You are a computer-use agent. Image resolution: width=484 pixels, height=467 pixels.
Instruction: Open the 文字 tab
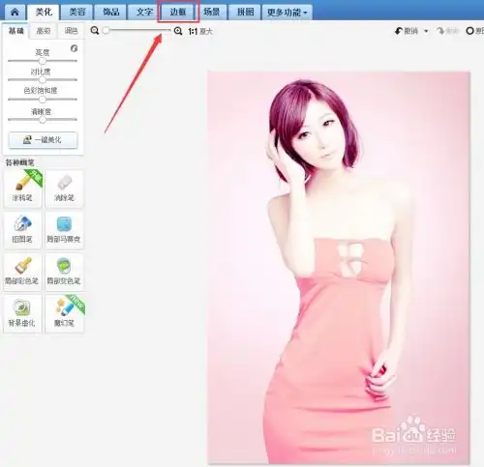144,13
